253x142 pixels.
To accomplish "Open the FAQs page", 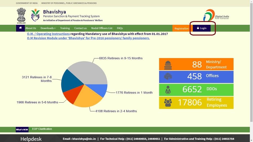I will (120, 28).
